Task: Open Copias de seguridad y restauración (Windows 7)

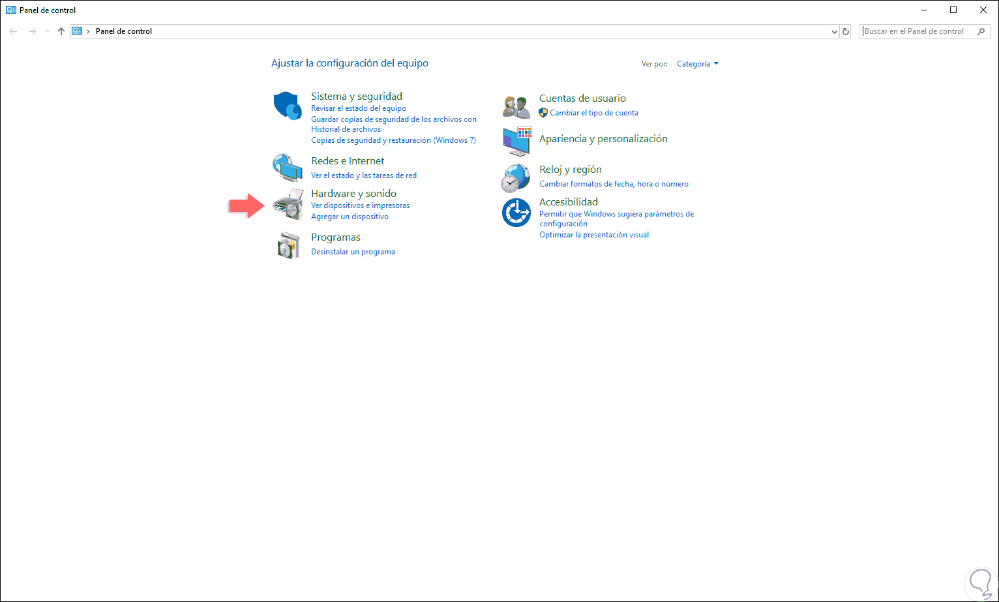Action: point(393,140)
